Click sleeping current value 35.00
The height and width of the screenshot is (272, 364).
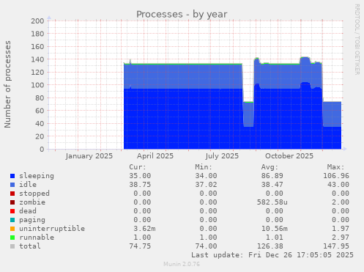[140, 176]
